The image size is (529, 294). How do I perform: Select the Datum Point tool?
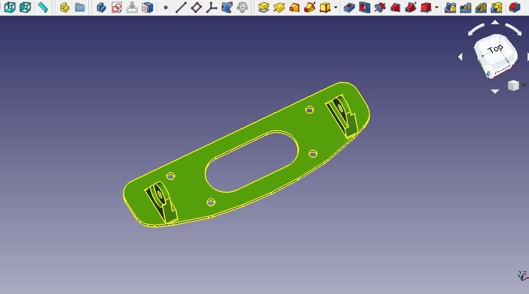tap(165, 8)
